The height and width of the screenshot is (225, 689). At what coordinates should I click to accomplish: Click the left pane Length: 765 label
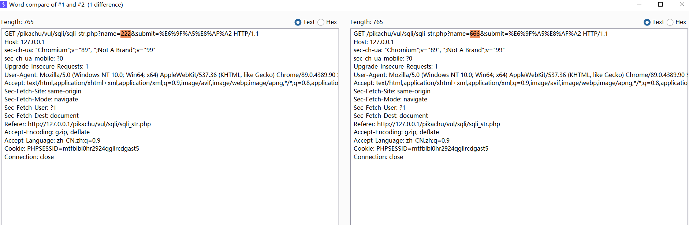pos(17,22)
